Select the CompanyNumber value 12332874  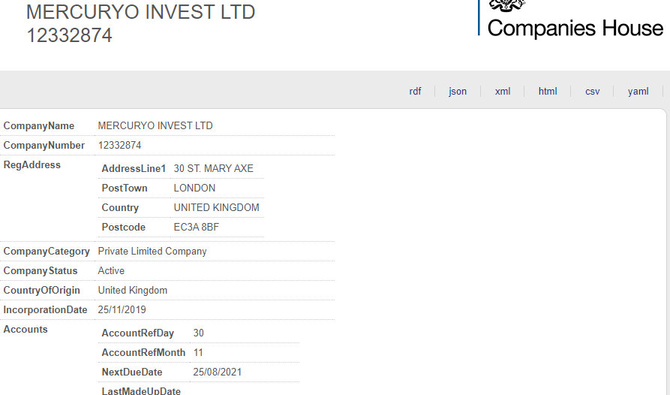(119, 146)
